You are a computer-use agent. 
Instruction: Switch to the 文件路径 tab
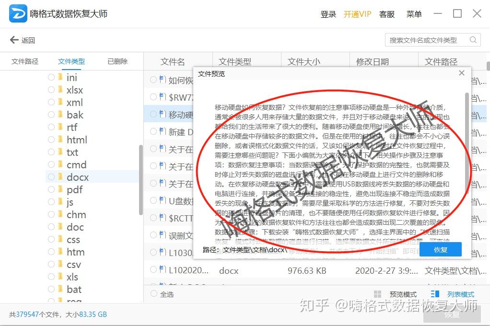click(25, 61)
